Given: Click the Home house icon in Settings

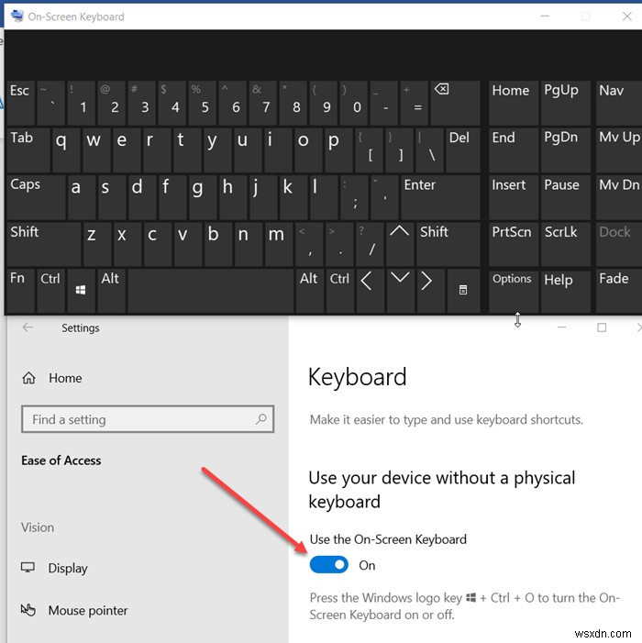Looking at the screenshot, I should coord(28,378).
